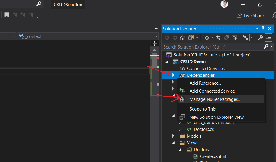
Task: Expand the Dependencies node
Action: pyautogui.click(x=173, y=75)
